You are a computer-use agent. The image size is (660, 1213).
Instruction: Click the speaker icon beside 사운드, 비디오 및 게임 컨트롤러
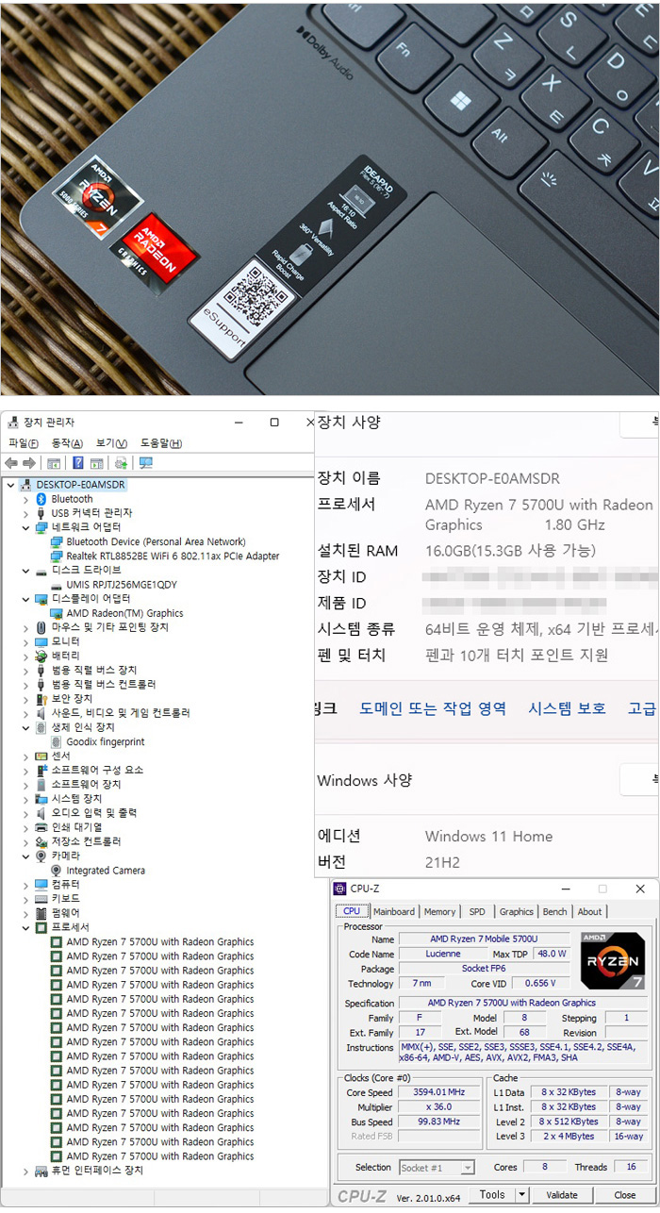pyautogui.click(x=41, y=713)
